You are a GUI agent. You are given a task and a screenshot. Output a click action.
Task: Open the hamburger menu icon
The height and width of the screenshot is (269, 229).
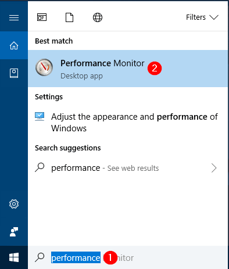[x=14, y=17]
